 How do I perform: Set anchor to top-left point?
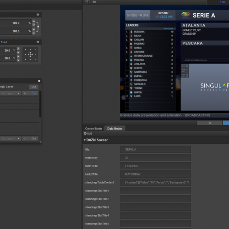click(x=25, y=49)
